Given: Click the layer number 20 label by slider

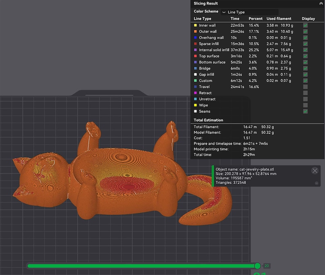Looking at the screenshot, I should click(266, 266).
